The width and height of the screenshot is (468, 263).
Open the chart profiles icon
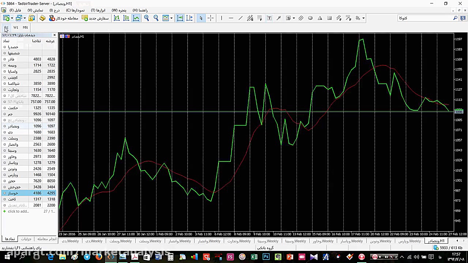point(19,18)
